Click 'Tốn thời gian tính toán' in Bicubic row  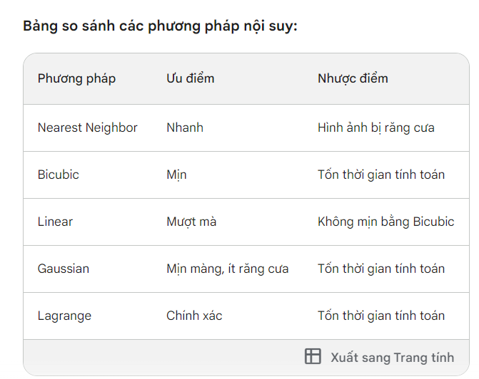tap(380, 175)
